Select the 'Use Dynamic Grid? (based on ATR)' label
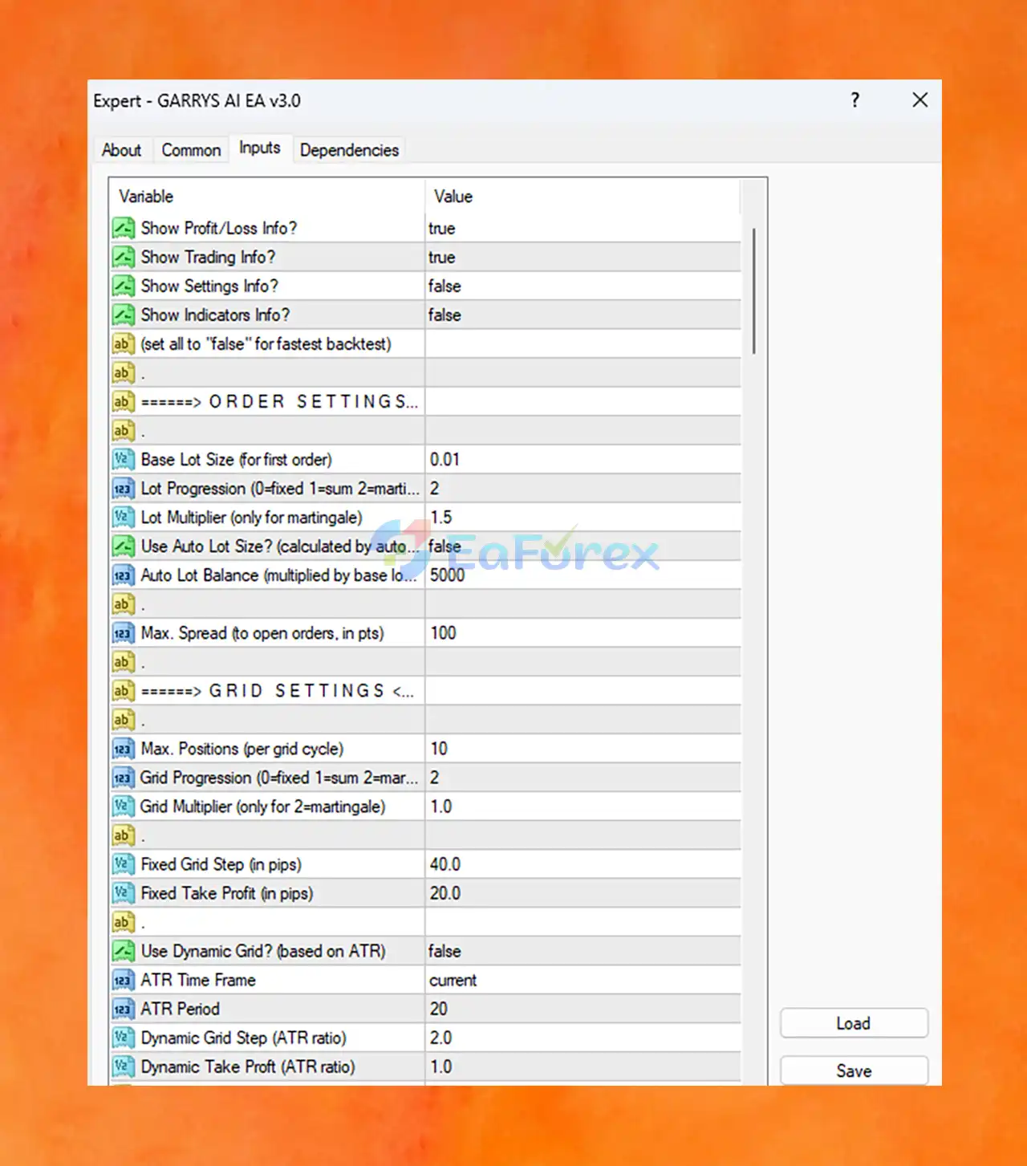The width and height of the screenshot is (1027, 1166). click(x=263, y=951)
